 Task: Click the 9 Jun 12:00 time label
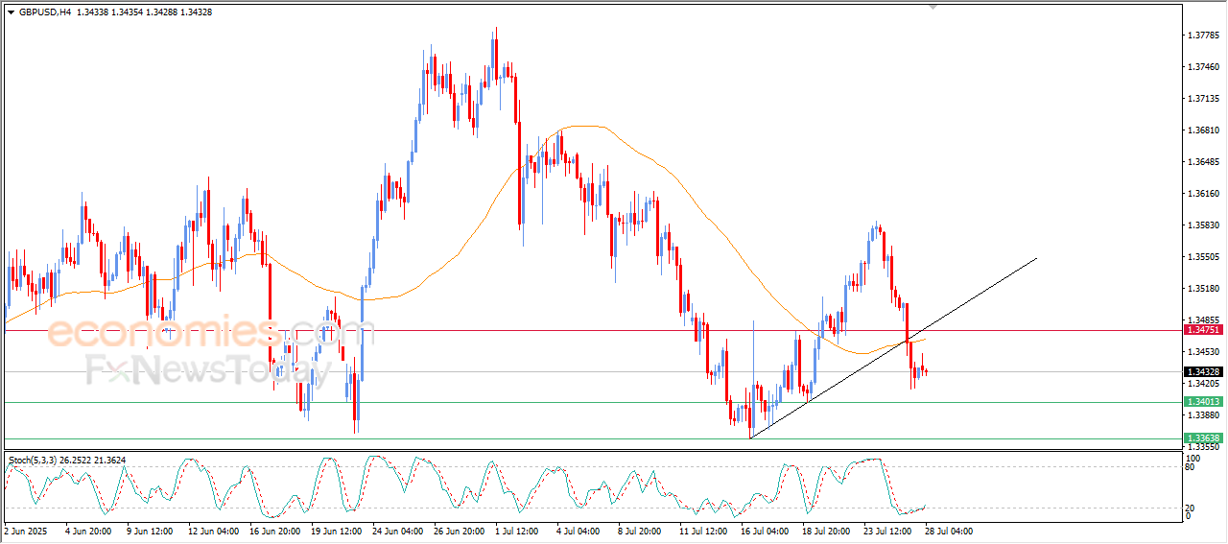(149, 531)
